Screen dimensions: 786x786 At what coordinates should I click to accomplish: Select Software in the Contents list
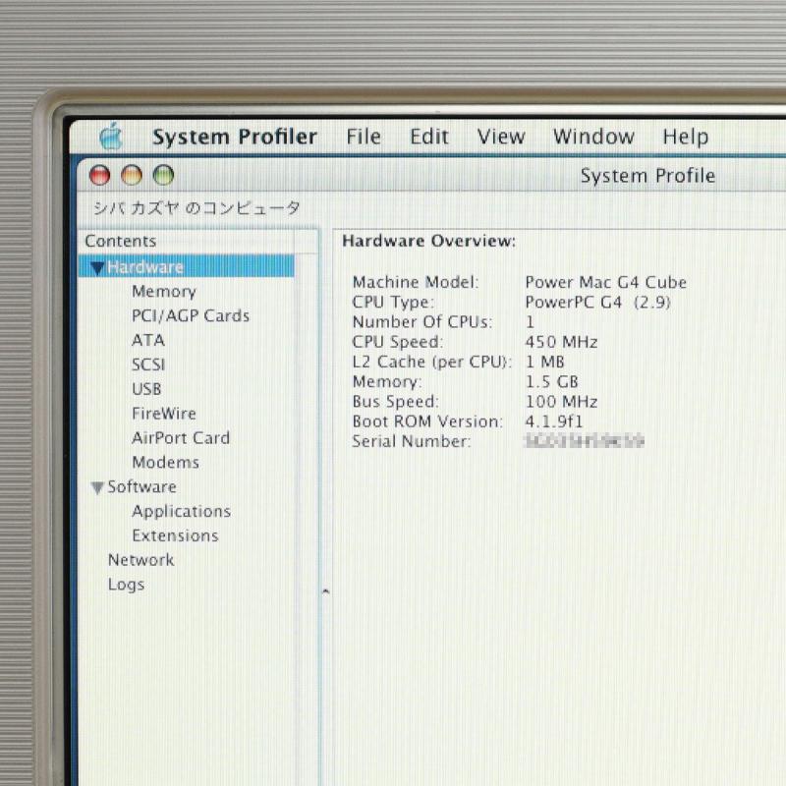pyautogui.click(x=141, y=486)
